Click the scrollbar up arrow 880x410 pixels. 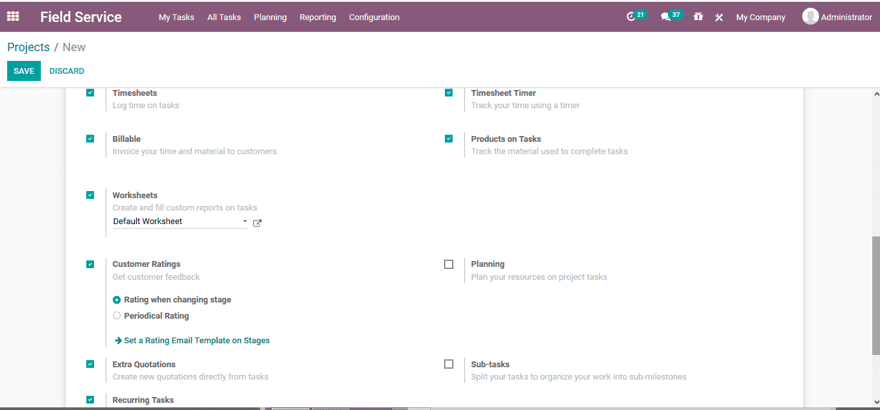point(875,95)
